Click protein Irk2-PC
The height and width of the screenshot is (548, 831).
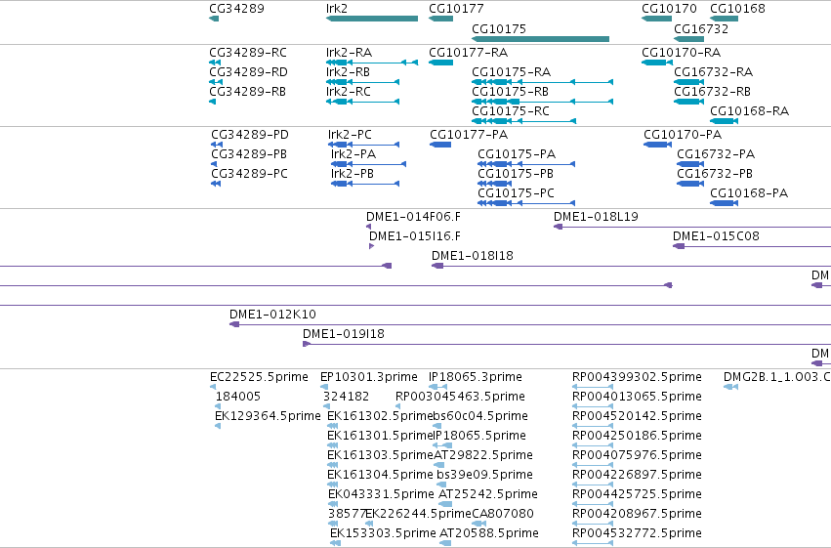[350, 135]
